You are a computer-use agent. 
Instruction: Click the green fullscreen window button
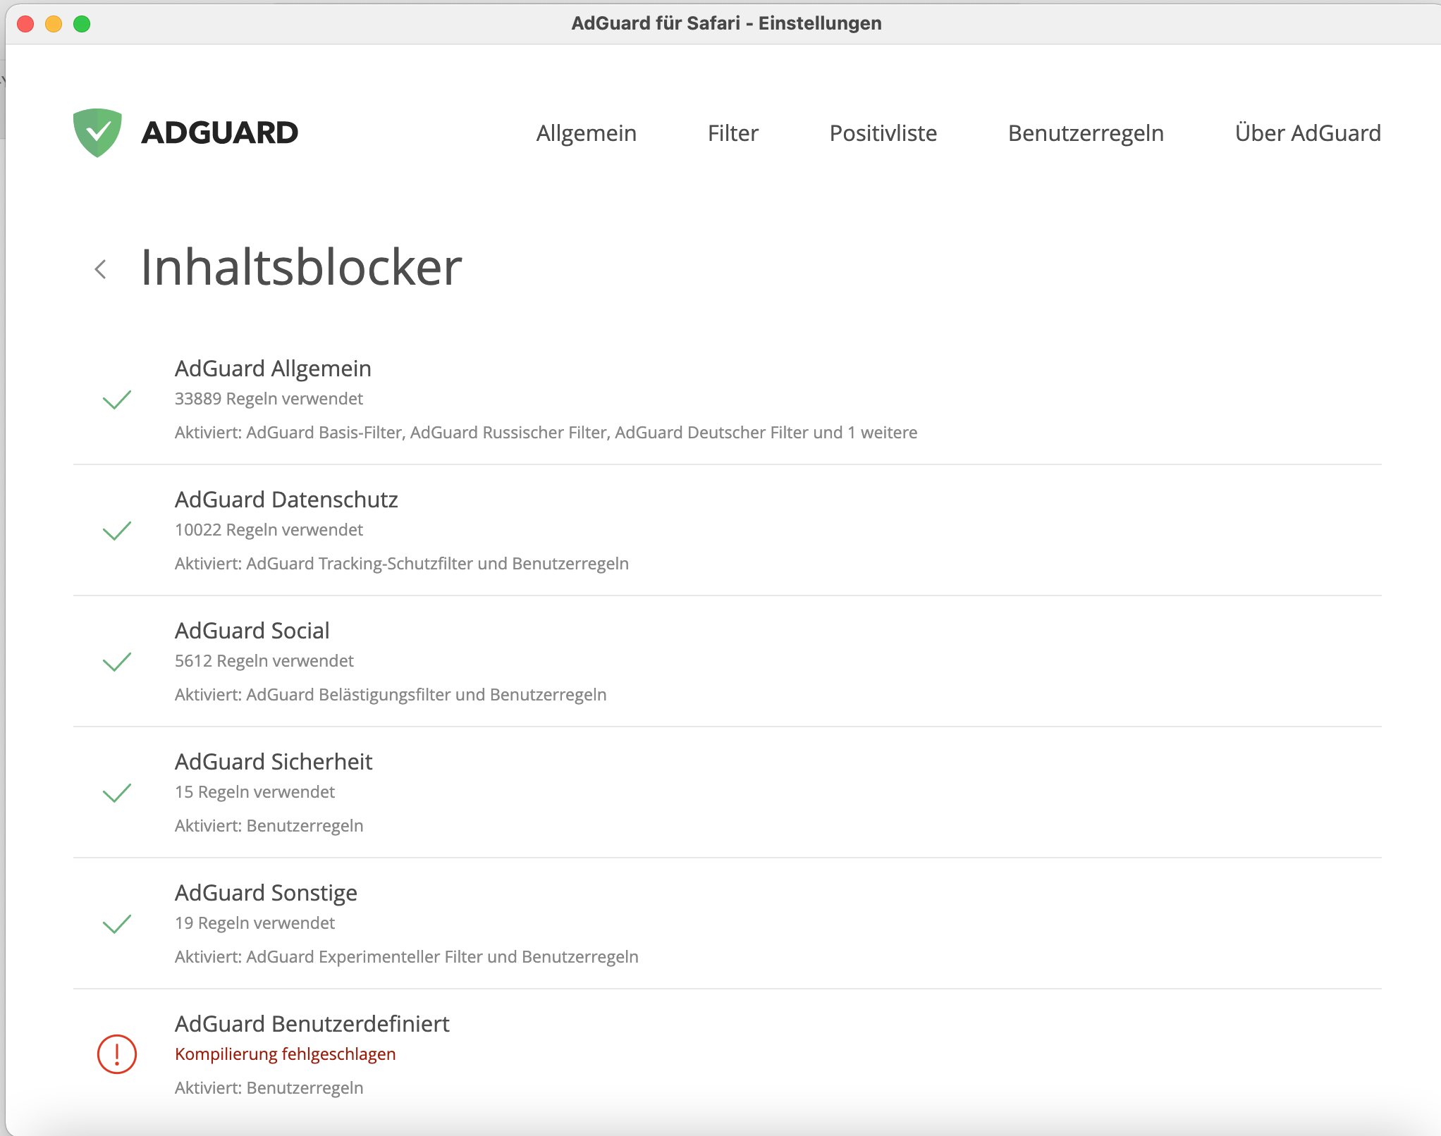coord(82,23)
